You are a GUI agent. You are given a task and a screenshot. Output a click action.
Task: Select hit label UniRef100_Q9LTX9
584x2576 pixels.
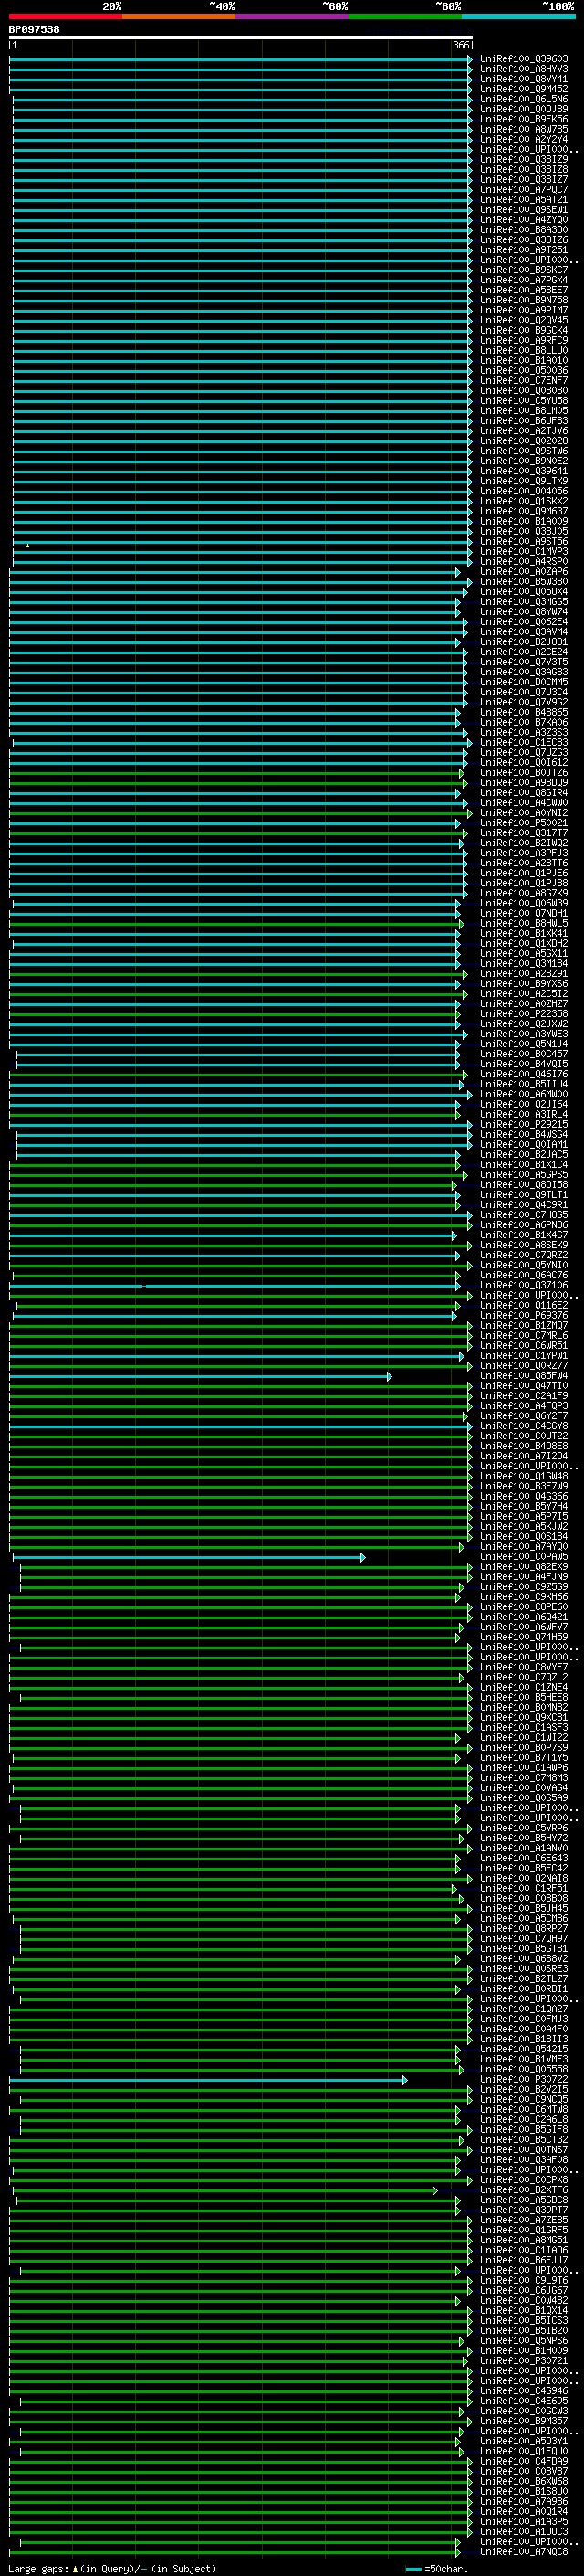coord(524,481)
